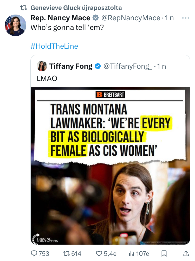Click the small repost arrows icon above the tweet

[24, 8]
